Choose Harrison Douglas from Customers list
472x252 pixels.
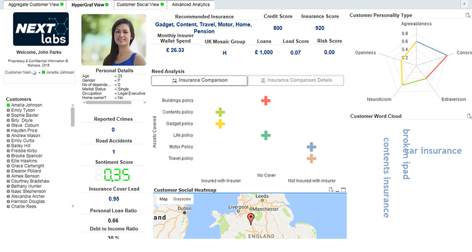[28, 202]
